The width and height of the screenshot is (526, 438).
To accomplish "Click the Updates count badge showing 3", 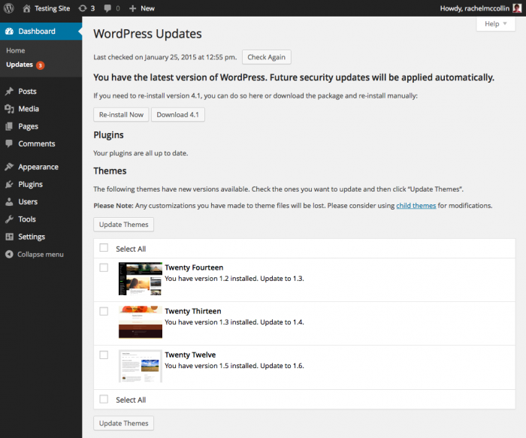I will tap(41, 65).
